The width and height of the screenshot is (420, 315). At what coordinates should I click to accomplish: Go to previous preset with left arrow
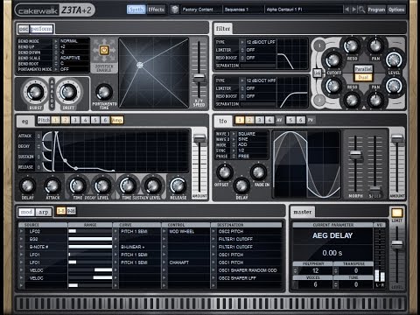pos(346,10)
